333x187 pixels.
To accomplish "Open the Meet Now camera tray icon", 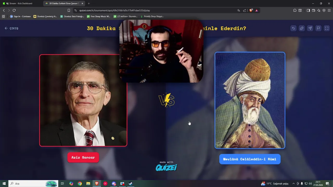I will click(298, 184).
